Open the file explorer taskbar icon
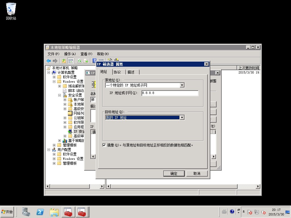This screenshot has height=218, width=291. pyautogui.click(x=54, y=212)
